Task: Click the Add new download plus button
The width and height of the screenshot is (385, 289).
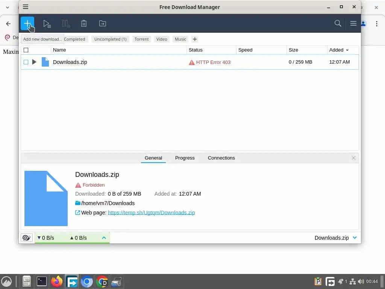Action: 27,23
